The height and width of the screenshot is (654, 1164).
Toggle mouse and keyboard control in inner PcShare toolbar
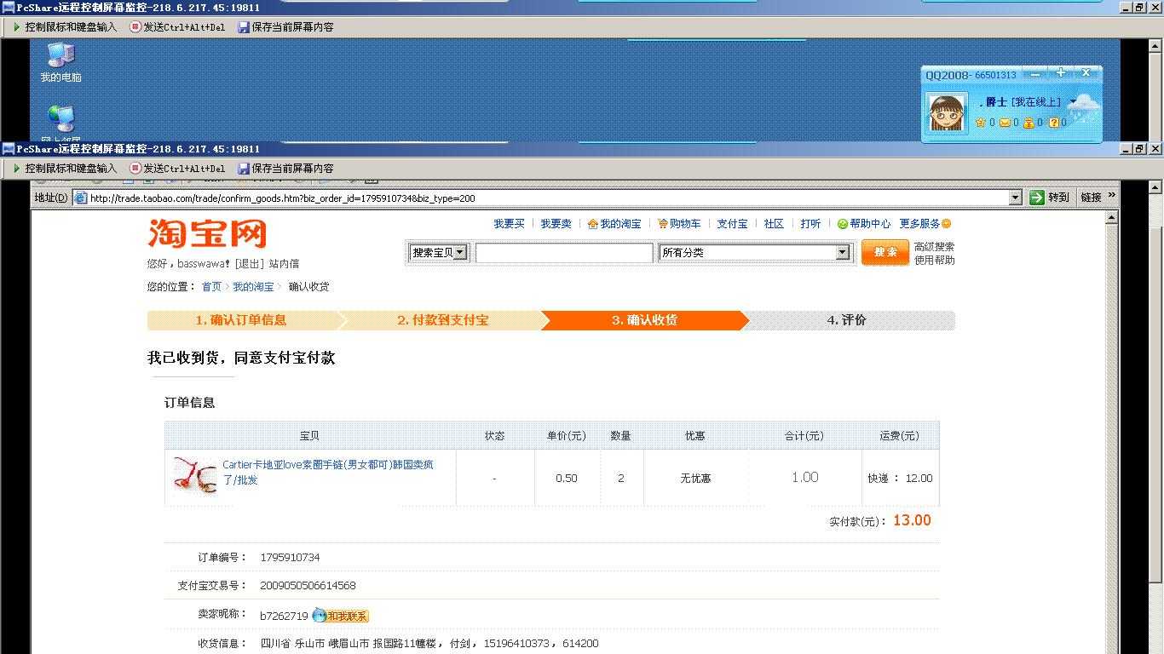tap(65, 169)
